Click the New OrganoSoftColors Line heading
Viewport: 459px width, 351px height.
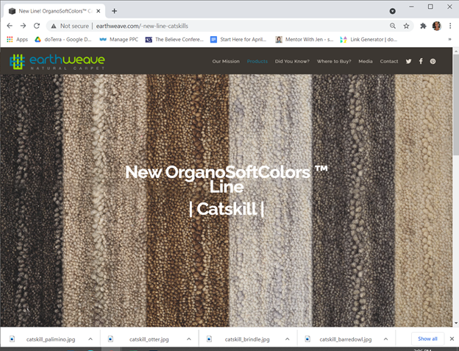pos(227,179)
